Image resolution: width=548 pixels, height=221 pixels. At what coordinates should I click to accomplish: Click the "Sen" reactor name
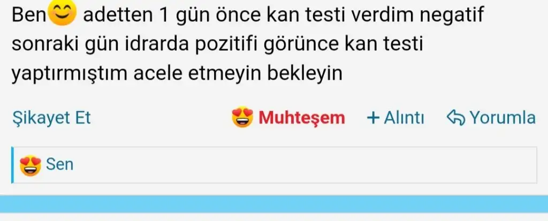59,165
